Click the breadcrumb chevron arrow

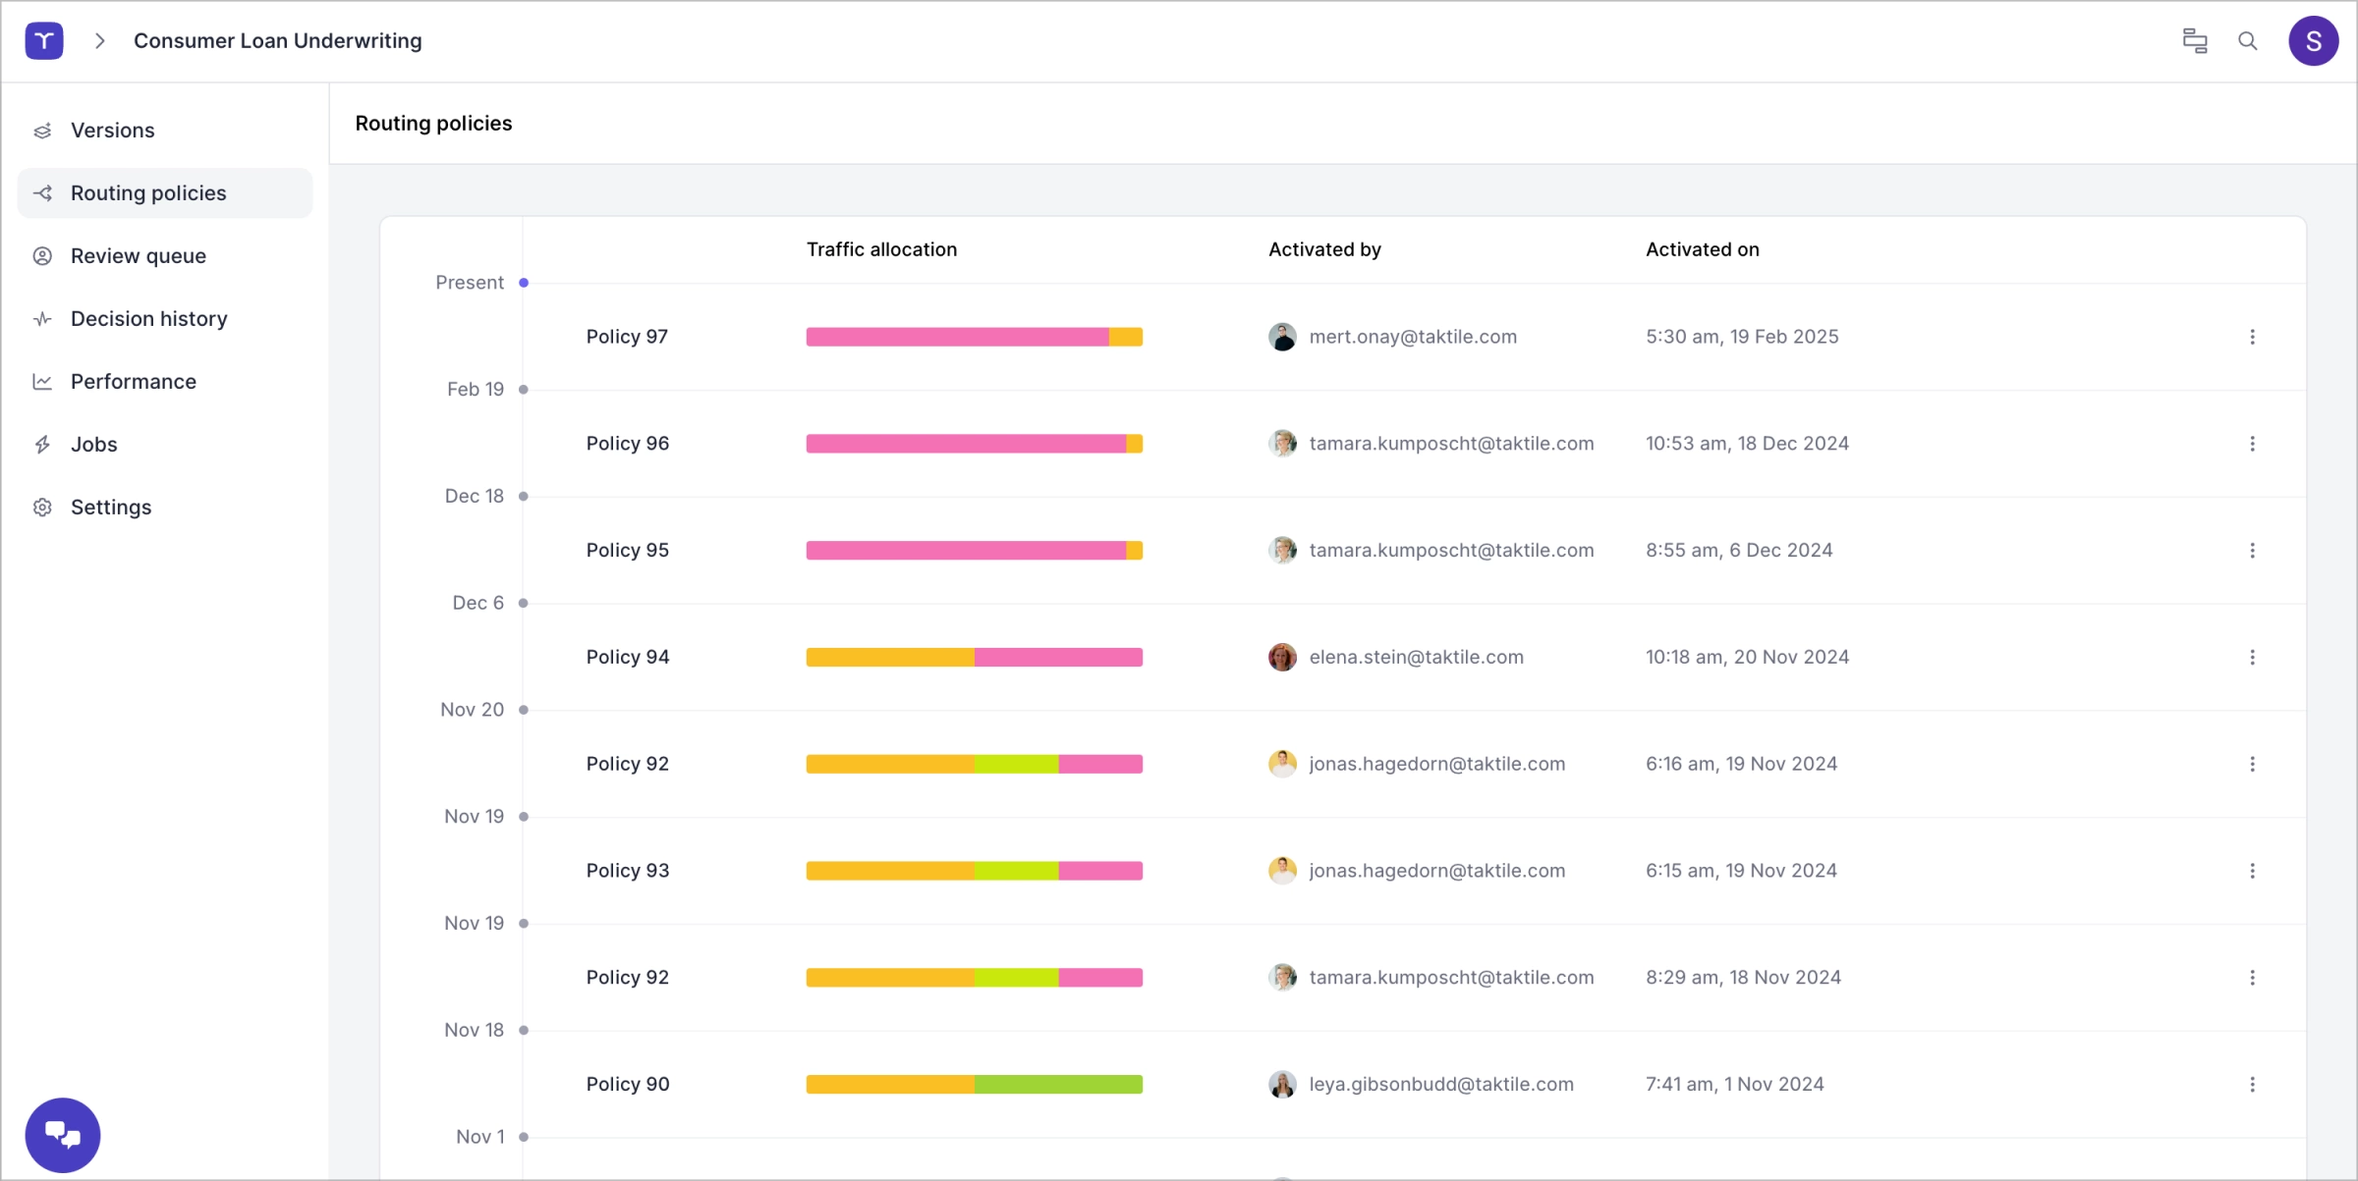[x=99, y=41]
